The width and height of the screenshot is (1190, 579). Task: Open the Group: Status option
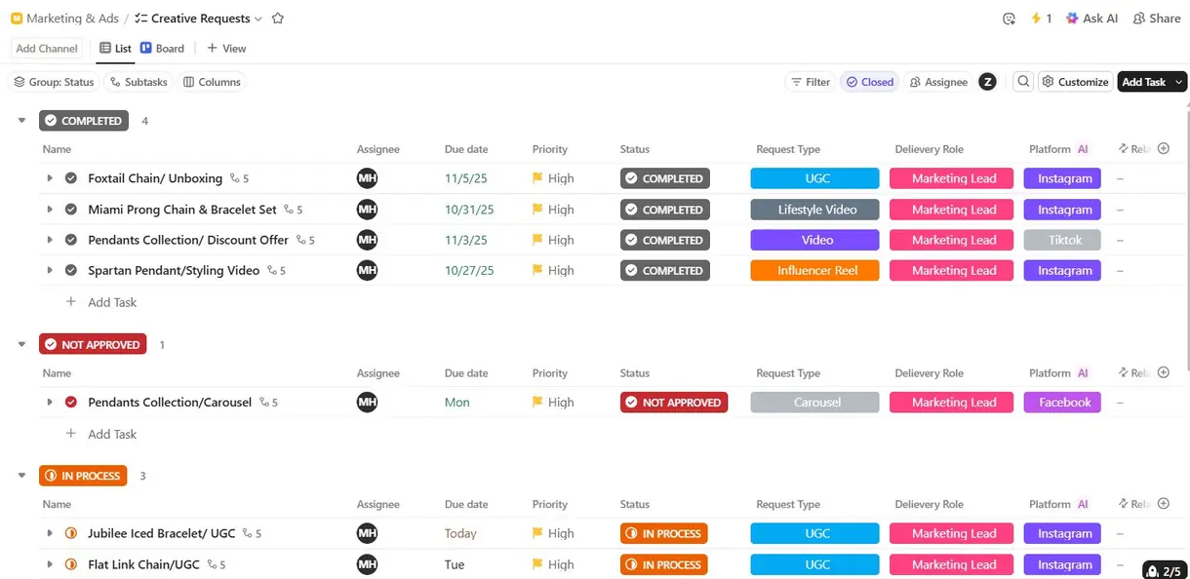click(54, 82)
